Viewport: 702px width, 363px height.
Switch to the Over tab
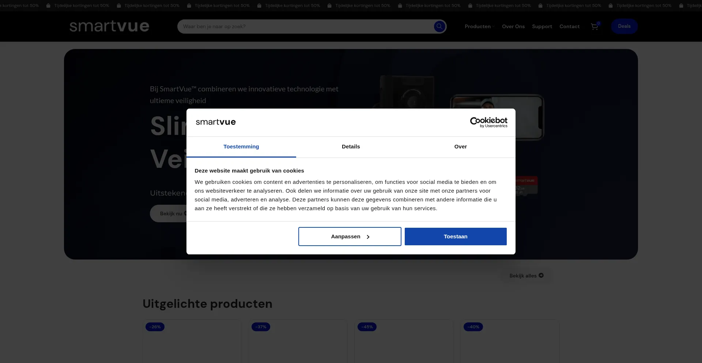461,147
